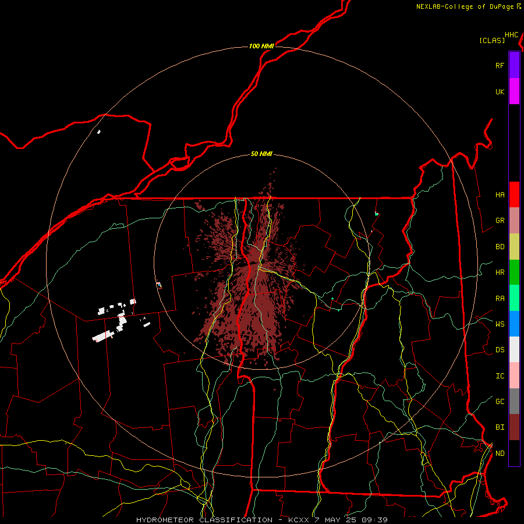Click the GR legend color swatch

pos(514,220)
